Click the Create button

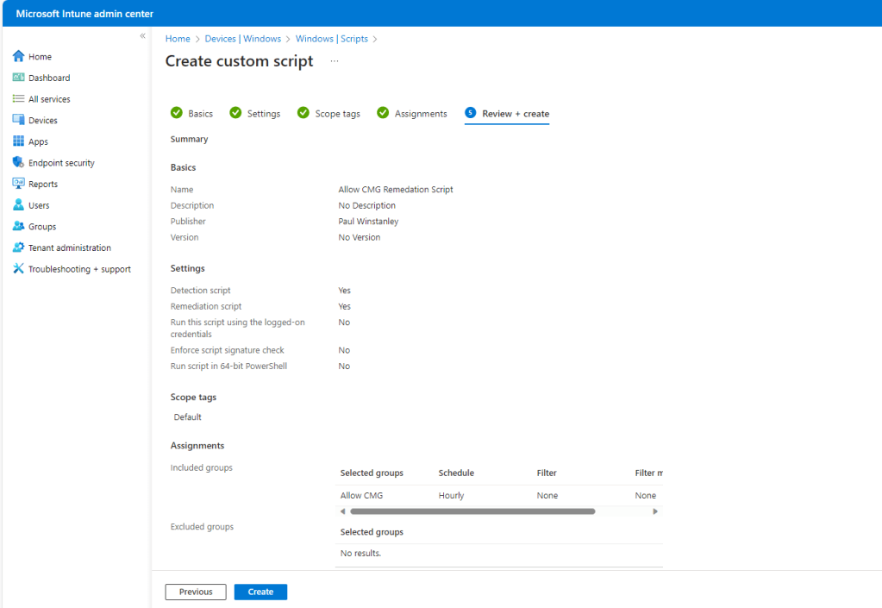(x=260, y=592)
